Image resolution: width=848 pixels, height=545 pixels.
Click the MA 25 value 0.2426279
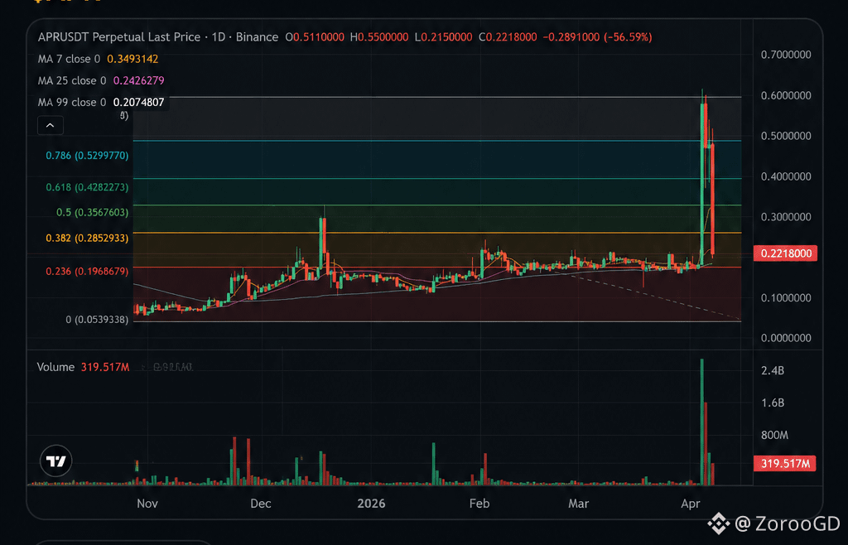click(138, 80)
